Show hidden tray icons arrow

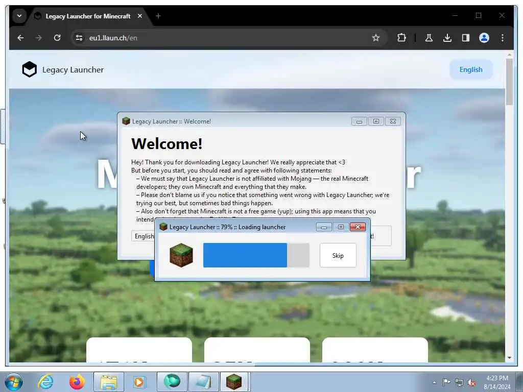click(434, 382)
